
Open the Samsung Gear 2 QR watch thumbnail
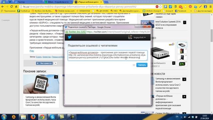pos(41,84)
